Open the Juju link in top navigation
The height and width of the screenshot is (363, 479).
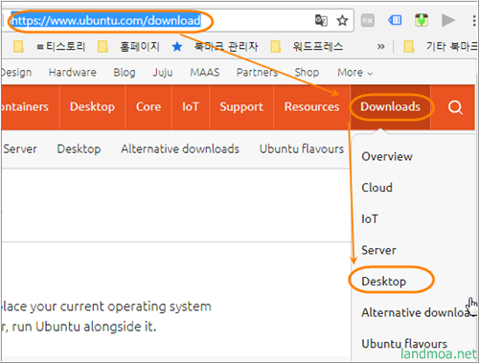[163, 73]
